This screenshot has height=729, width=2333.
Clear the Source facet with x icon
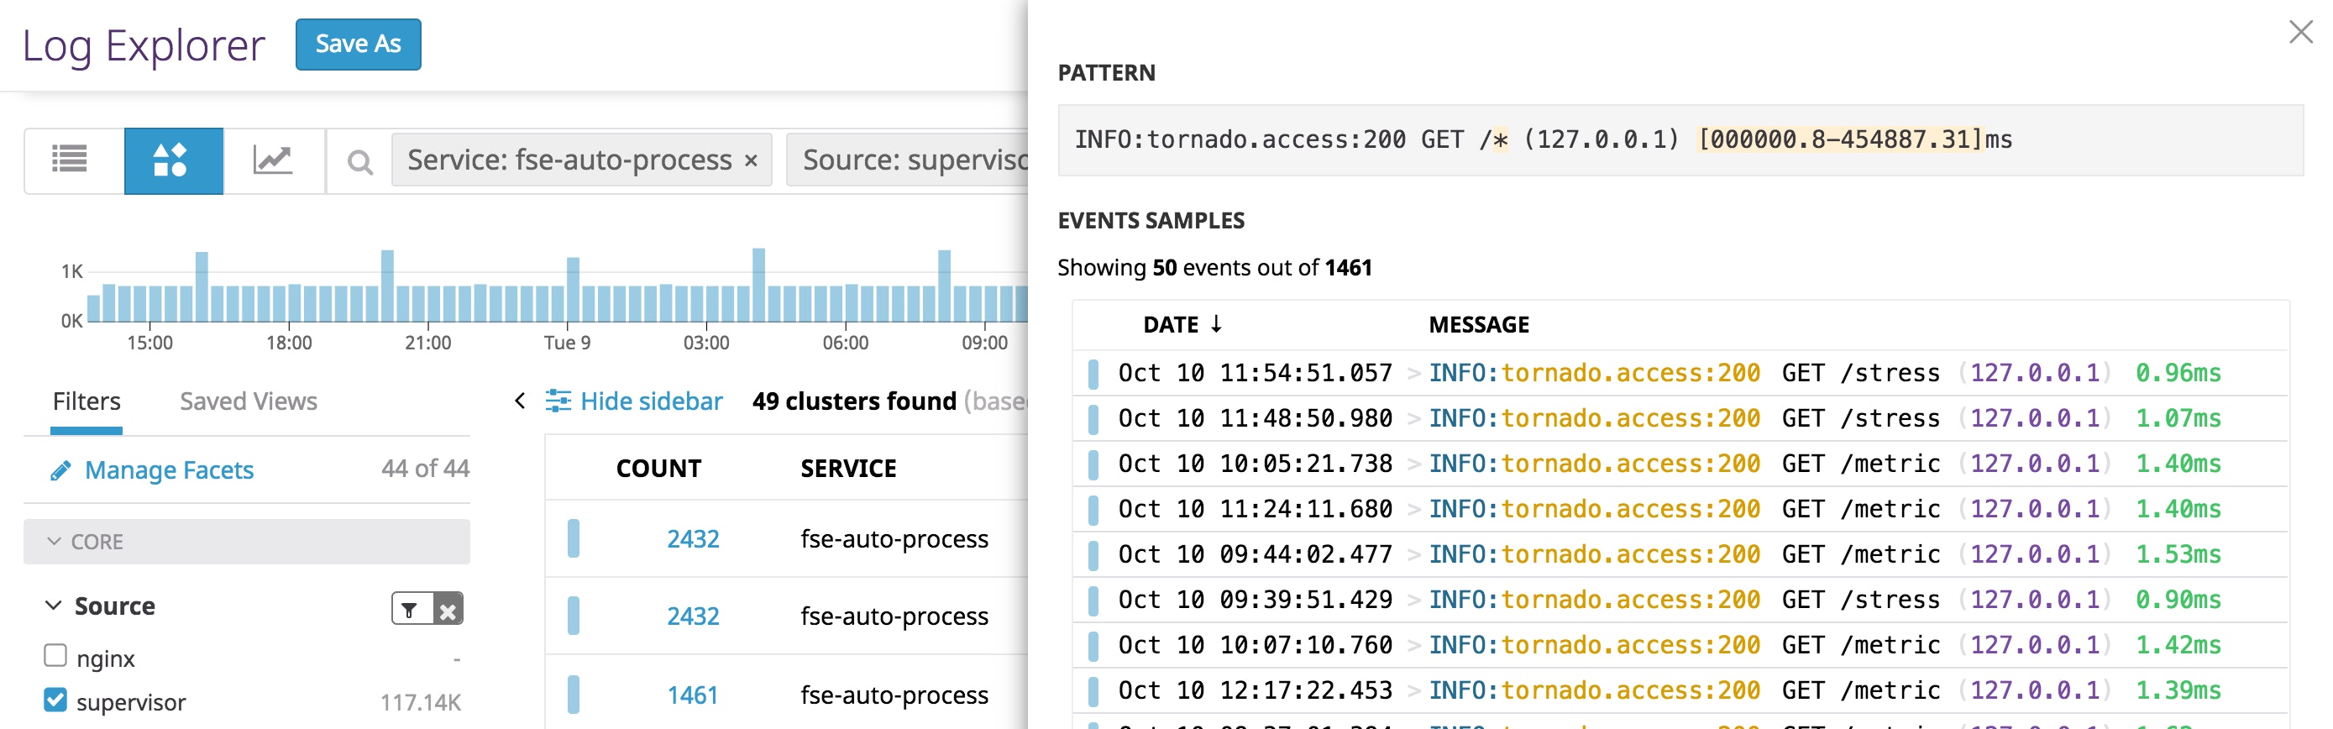[448, 610]
